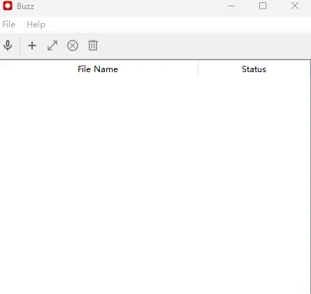Sort by the File Name column header

pos(99,69)
